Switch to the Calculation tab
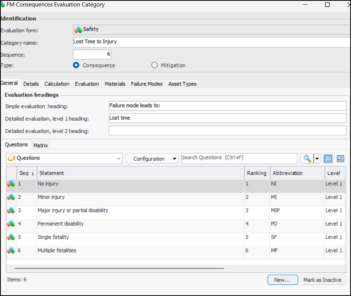The image size is (351, 296). click(57, 84)
